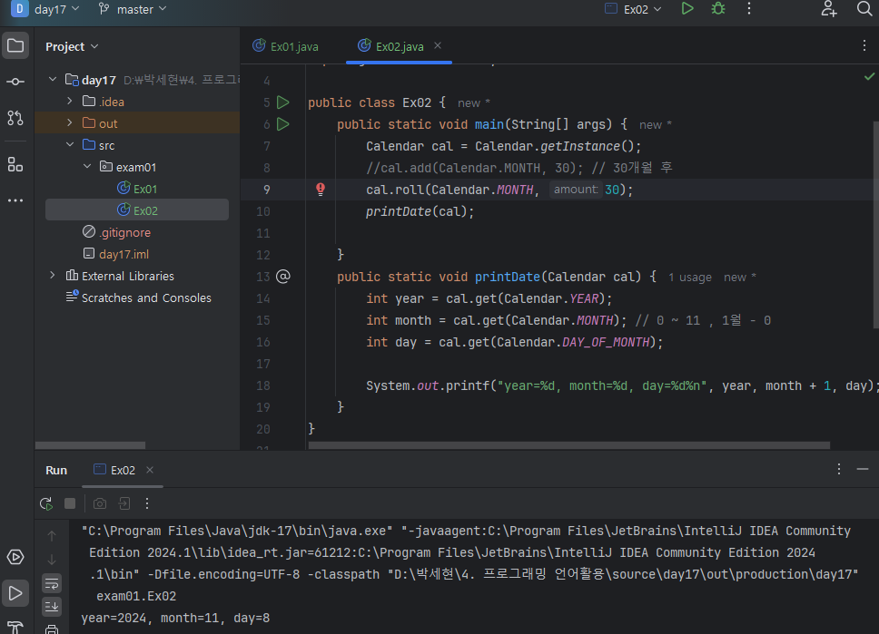Open Search Everywhere magnifier icon
The image size is (879, 634).
point(864,9)
